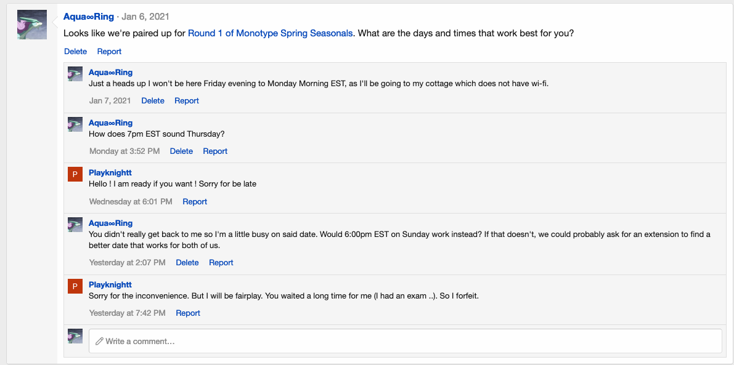The height and width of the screenshot is (365, 734).
Task: Click avatar beside the 7pm EST Thursday comment
Action: point(75,124)
